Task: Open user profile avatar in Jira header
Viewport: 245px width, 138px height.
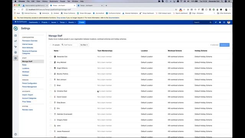Action: 229,22
